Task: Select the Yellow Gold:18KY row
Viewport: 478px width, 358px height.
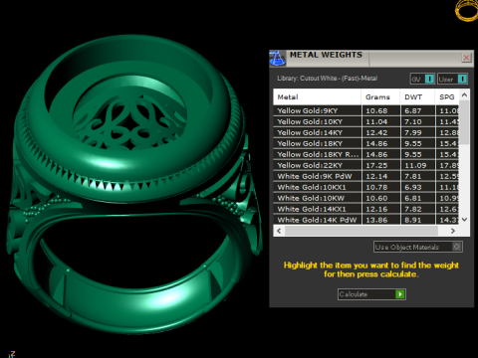Action: coord(366,143)
